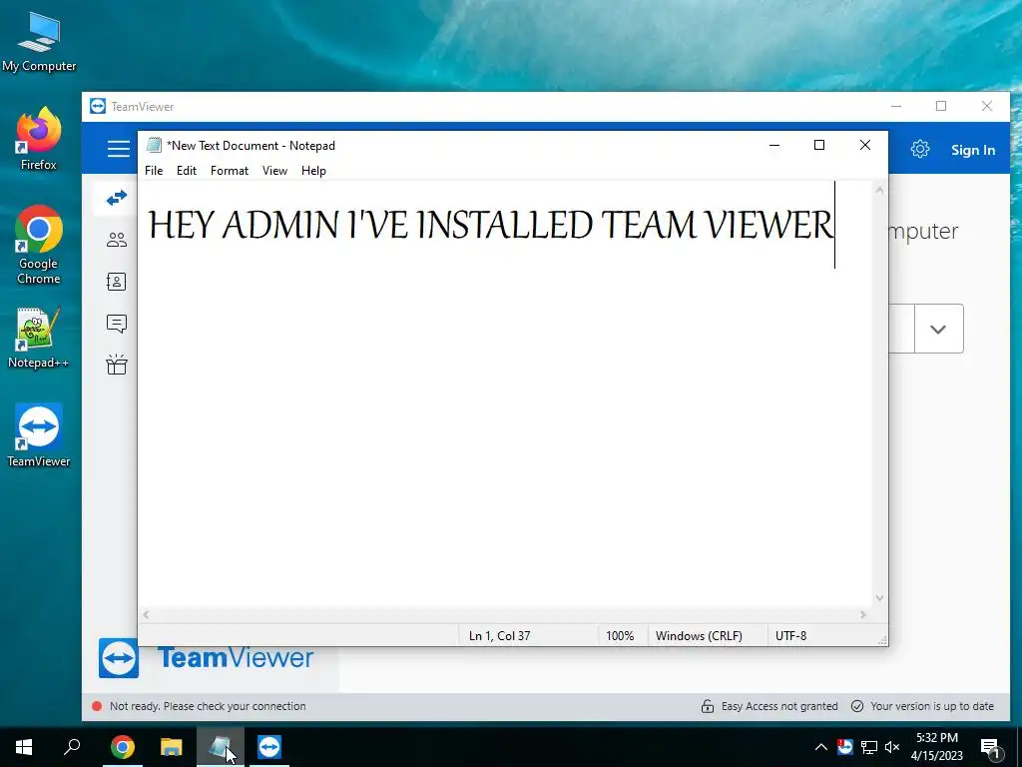The width and height of the screenshot is (1022, 767).
Task: Open My Computer desktop icon
Action: pos(39,41)
